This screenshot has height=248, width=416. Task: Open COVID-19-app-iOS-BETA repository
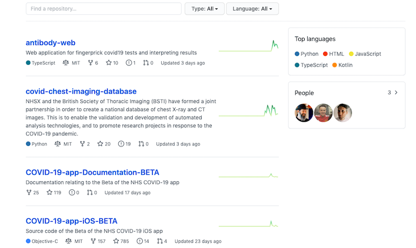pos(72,221)
